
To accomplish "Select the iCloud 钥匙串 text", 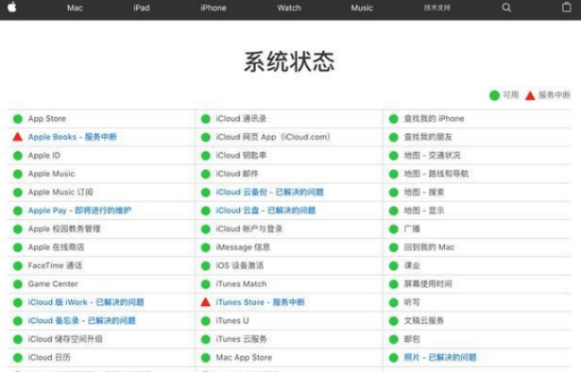I will coord(241,156).
